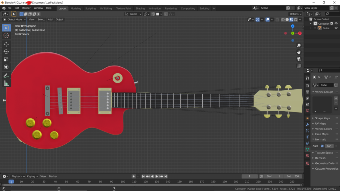Select the Scale tool
The height and width of the screenshot is (191, 340).
tap(6, 59)
